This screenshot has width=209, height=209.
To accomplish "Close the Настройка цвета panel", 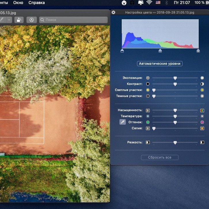I will (113, 12).
